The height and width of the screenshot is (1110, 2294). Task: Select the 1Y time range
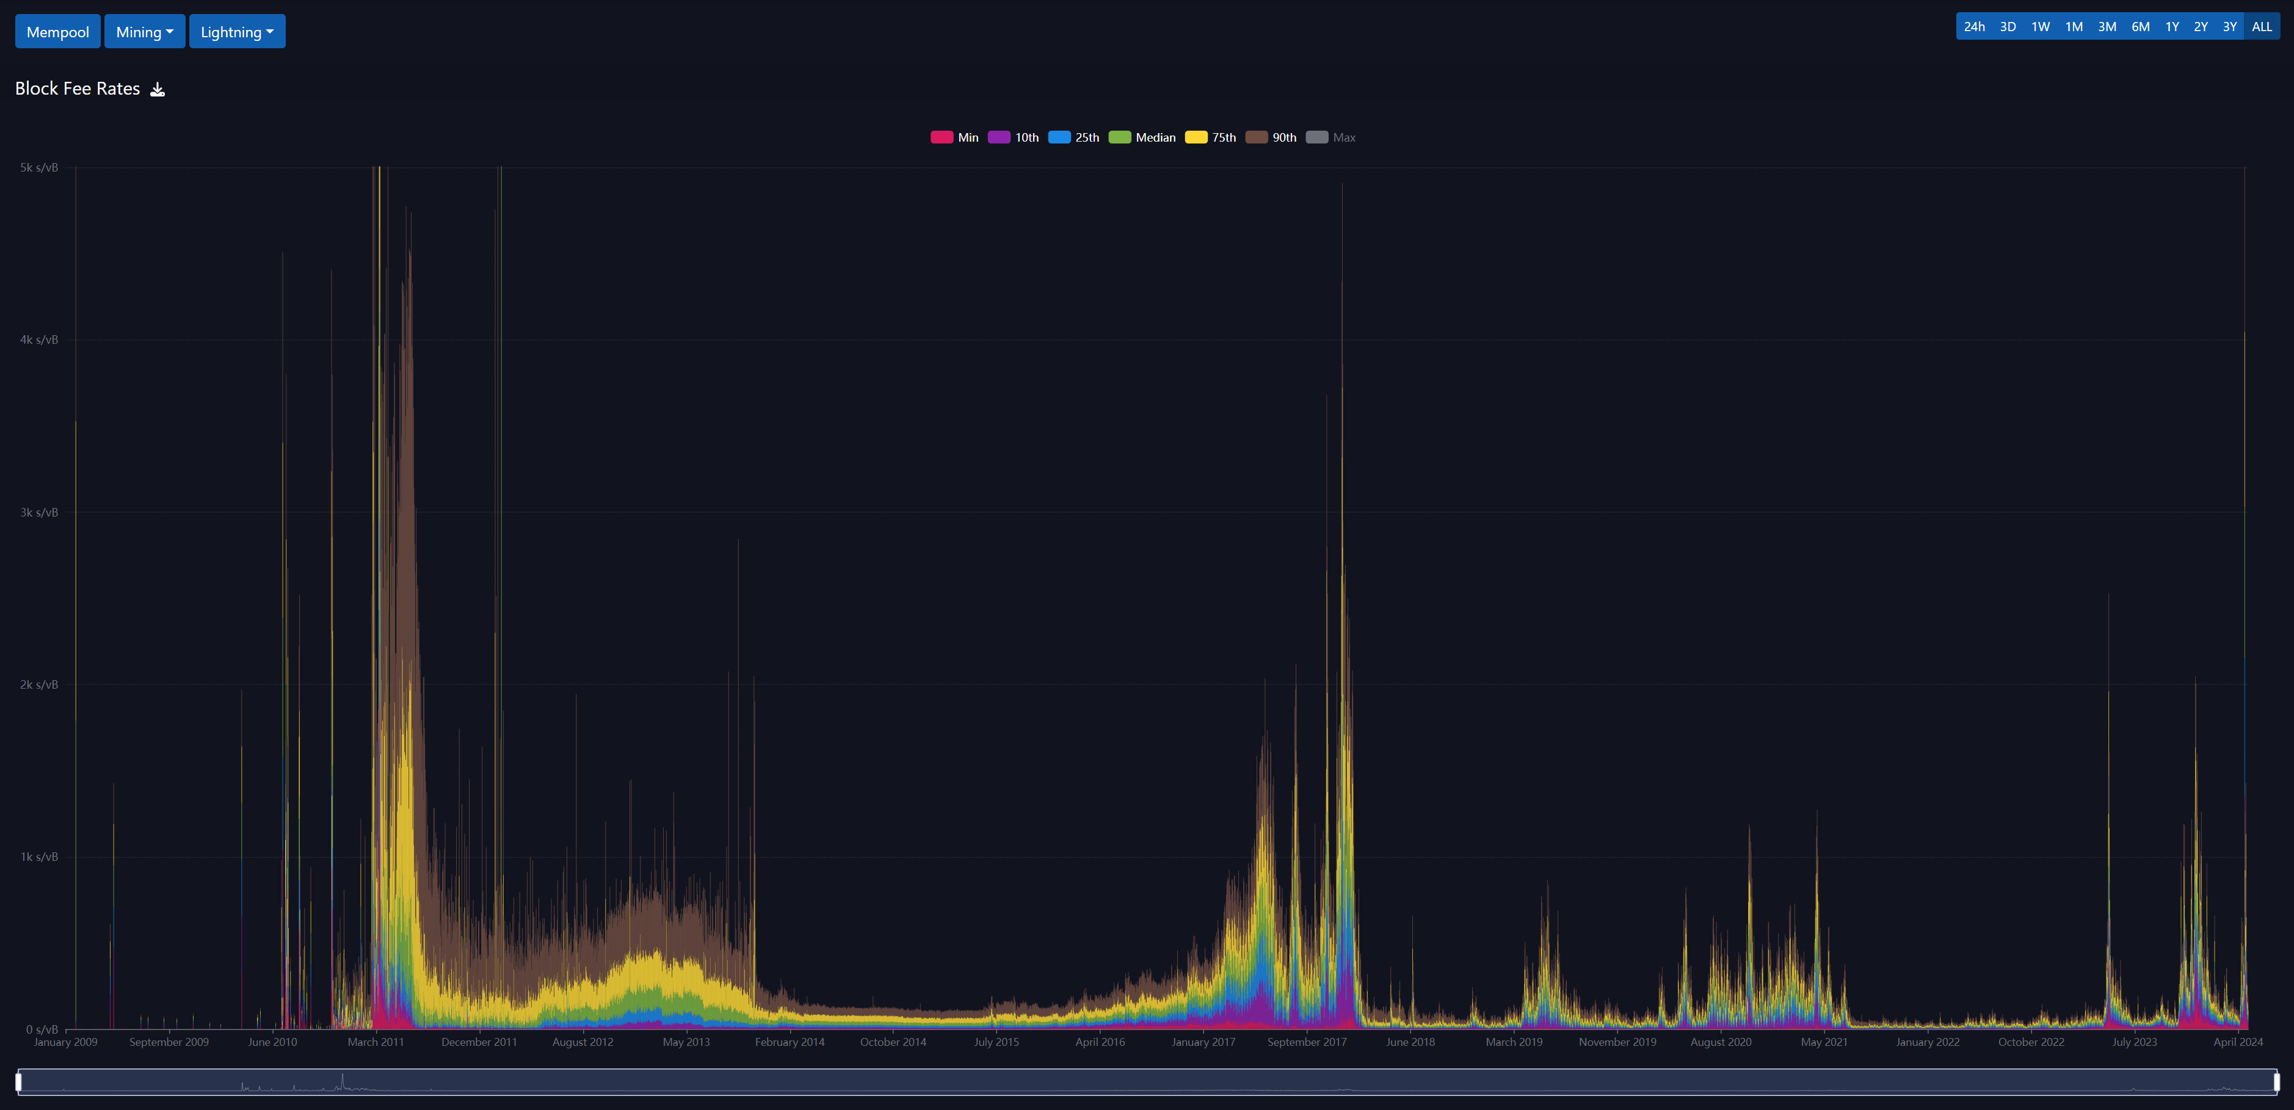(x=2172, y=27)
